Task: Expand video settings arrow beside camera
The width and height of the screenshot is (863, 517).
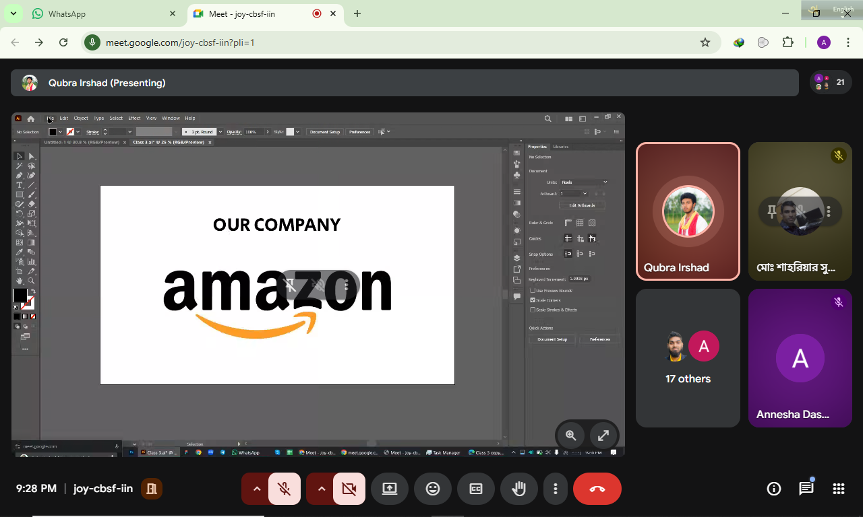Action: coord(321,489)
